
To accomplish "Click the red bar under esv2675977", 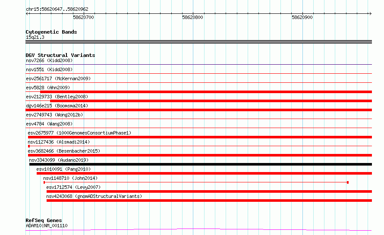I will tap(200, 137).
